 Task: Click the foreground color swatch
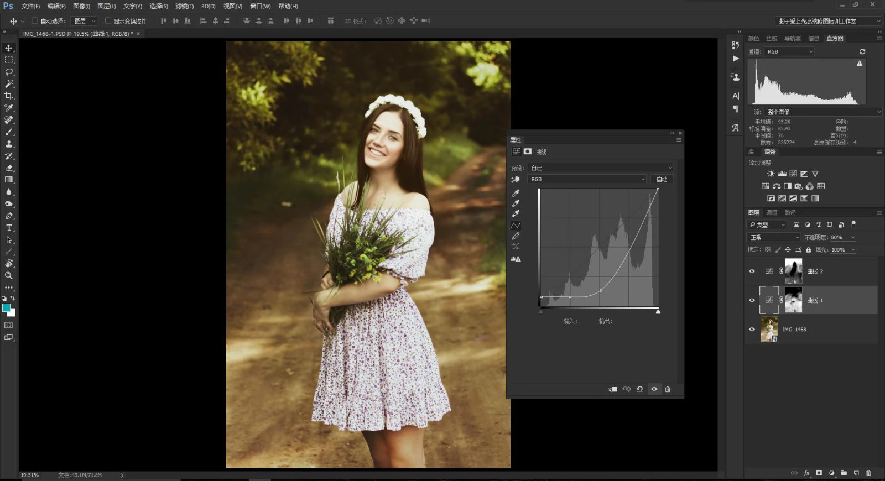coord(6,308)
